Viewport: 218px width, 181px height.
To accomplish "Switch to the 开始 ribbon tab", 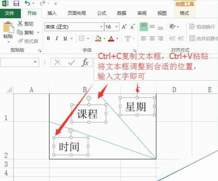I will [x=32, y=13].
